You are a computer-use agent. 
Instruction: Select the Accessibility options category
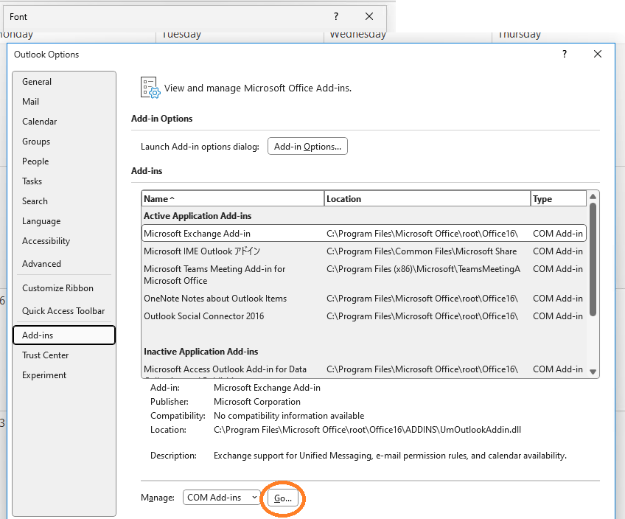46,240
